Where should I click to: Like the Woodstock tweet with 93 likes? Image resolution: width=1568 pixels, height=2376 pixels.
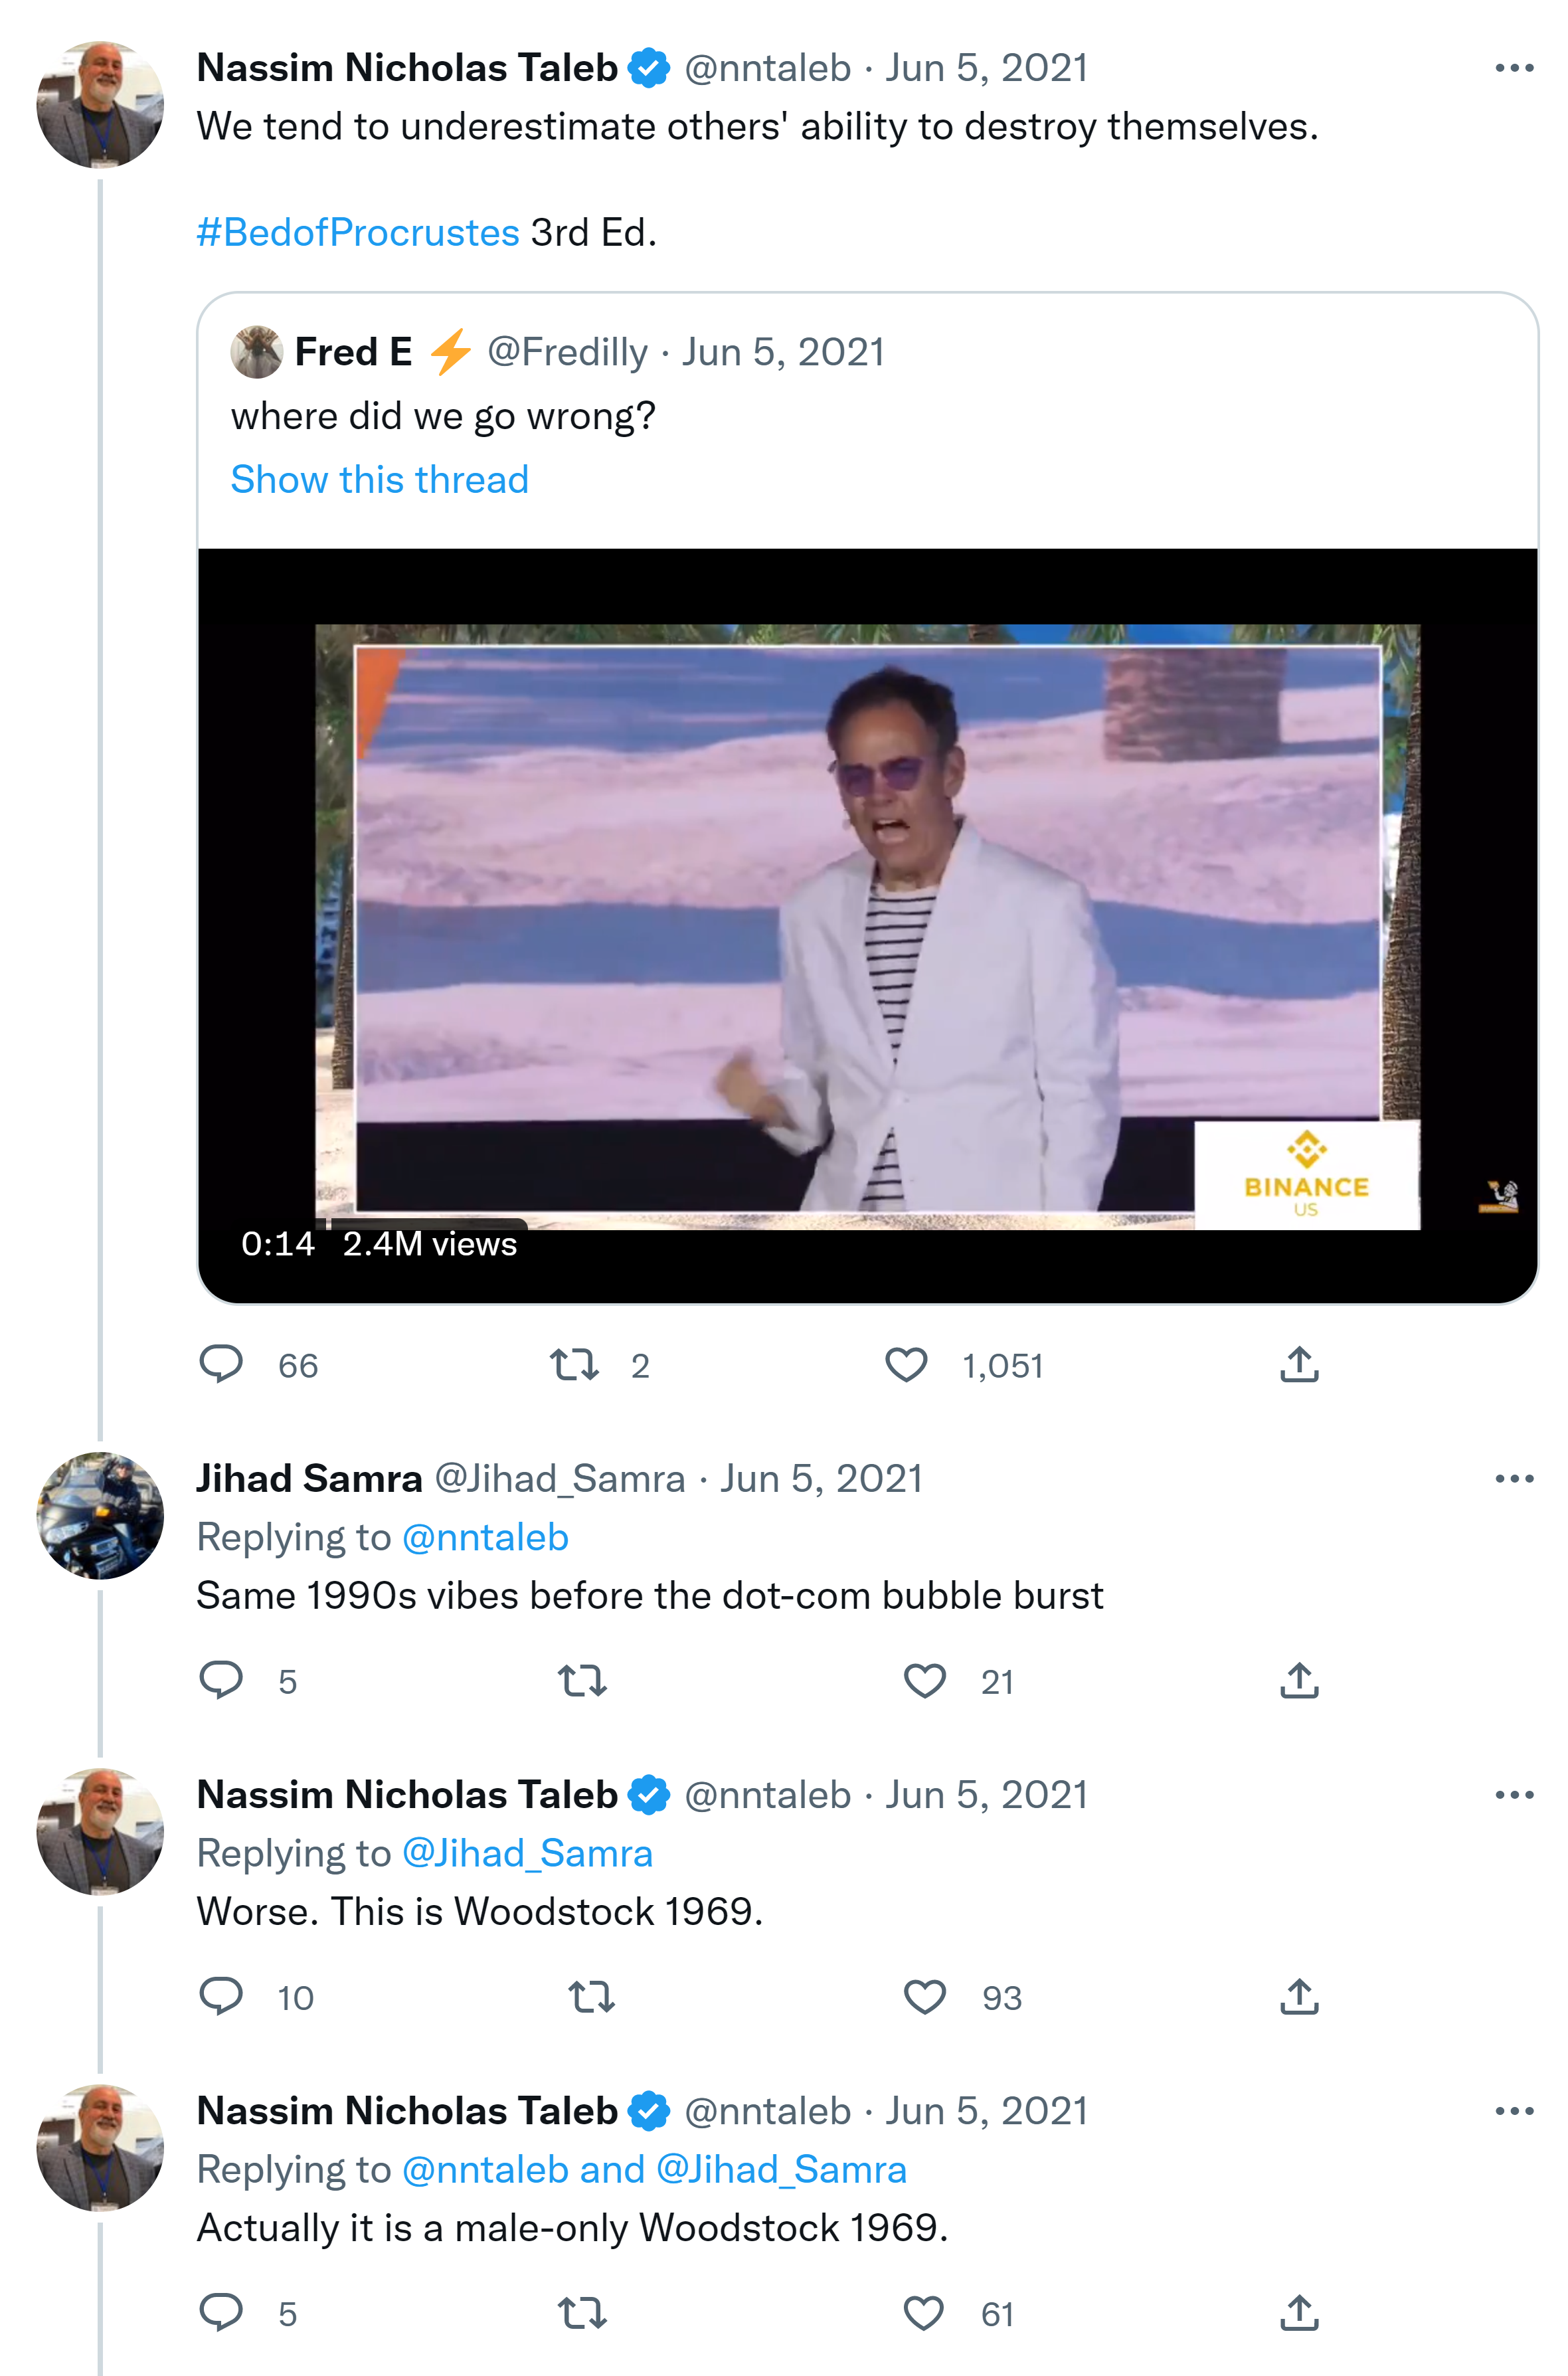(925, 1996)
